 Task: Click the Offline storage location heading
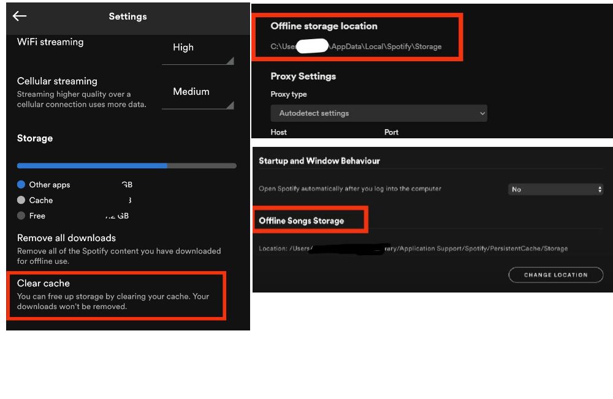point(324,26)
